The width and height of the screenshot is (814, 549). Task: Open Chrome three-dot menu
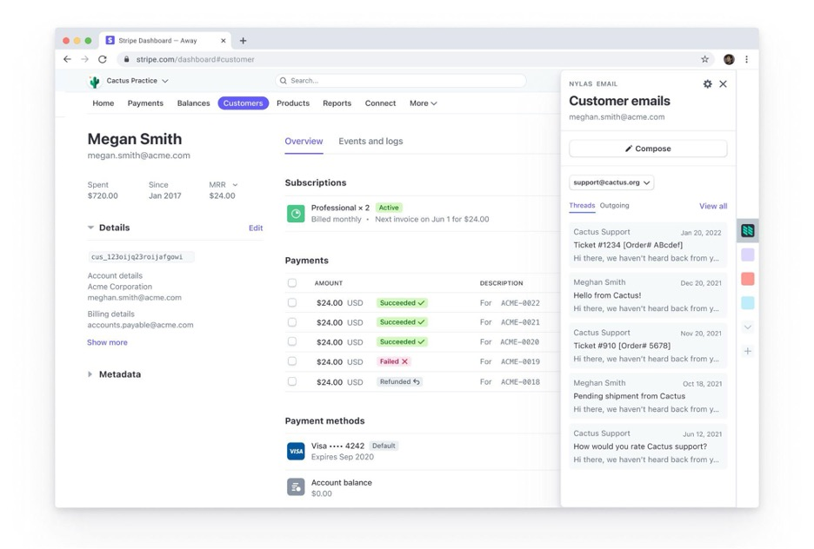pos(746,59)
